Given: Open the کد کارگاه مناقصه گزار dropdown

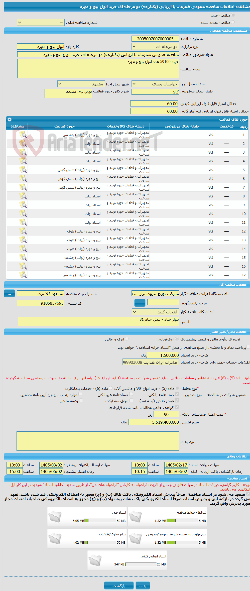Looking at the screenshot, I should tap(156, 312).
